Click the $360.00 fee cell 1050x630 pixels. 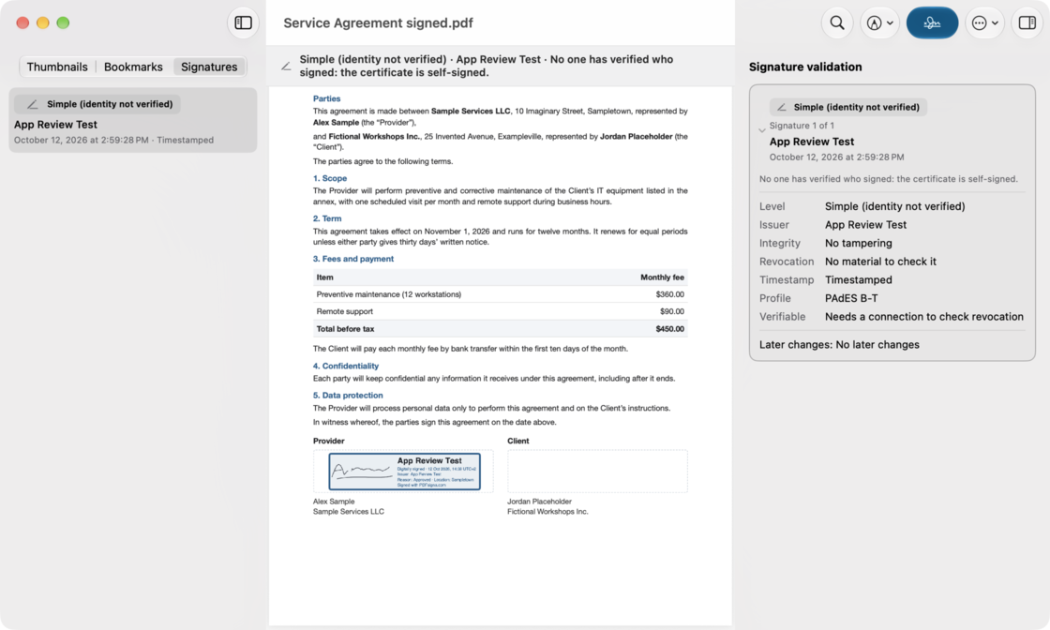coord(670,294)
